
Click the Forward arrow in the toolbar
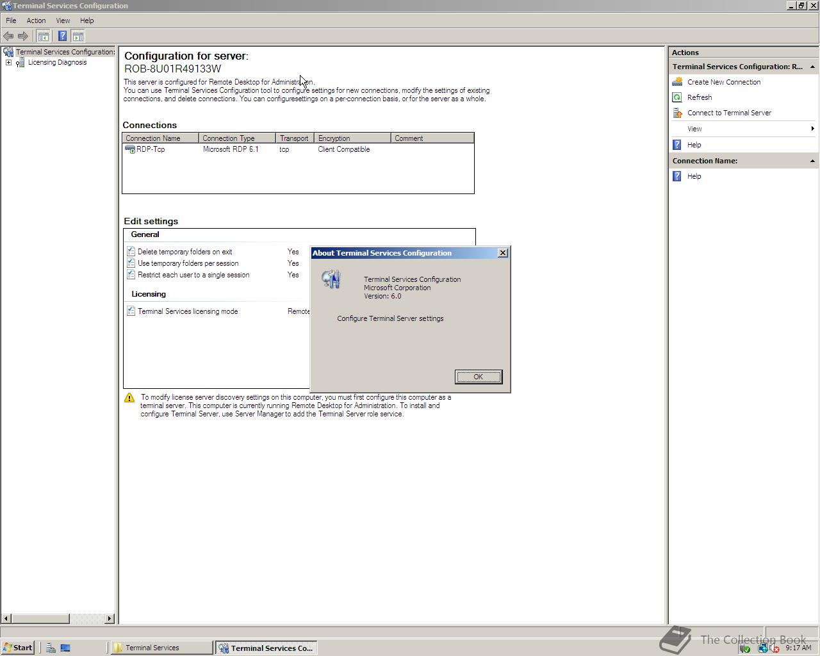[x=23, y=36]
